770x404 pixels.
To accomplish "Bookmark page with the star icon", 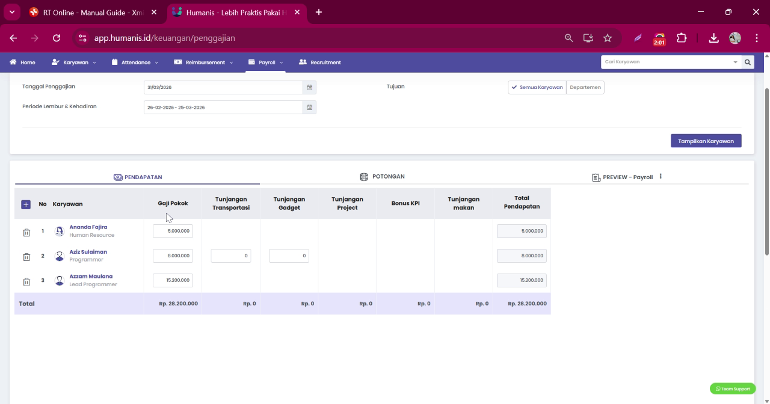I will [x=608, y=38].
